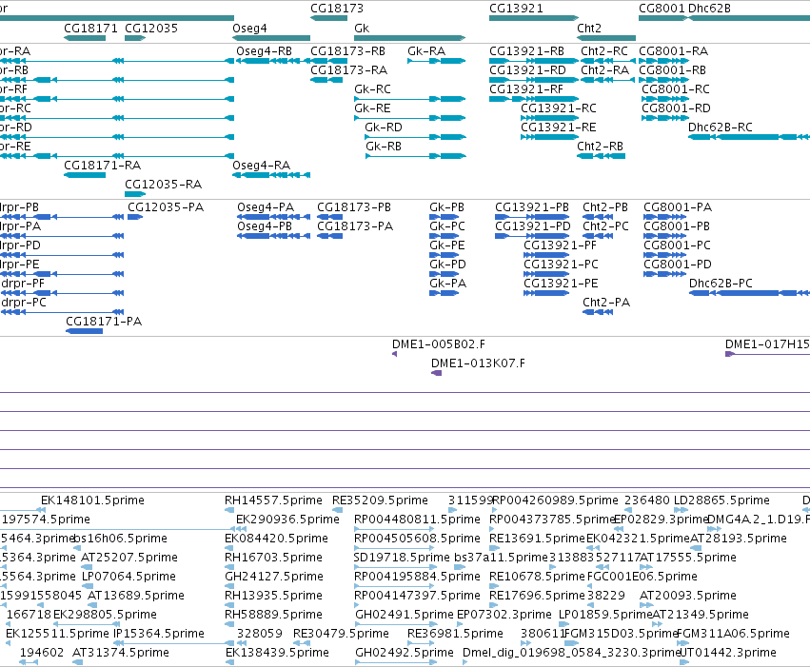Select the CG13921 gene label
The image size is (810, 667).
tap(516, 9)
